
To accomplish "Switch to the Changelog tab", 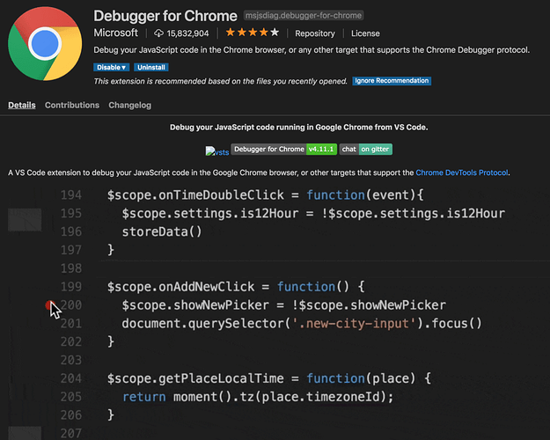I will point(130,106).
